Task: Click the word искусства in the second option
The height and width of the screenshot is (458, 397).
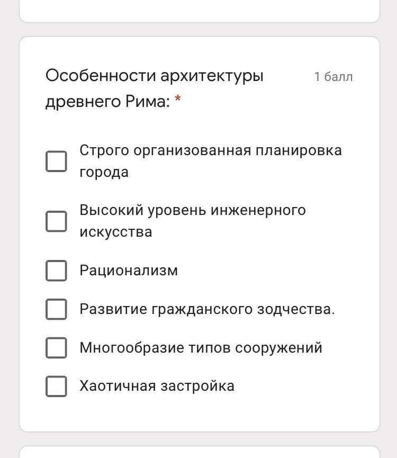Action: click(x=115, y=232)
